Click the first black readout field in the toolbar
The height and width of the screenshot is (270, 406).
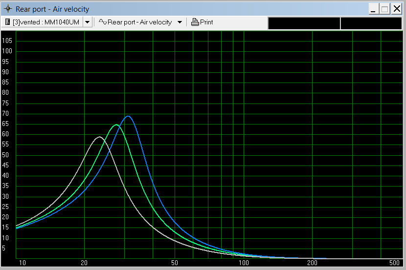[x=304, y=23]
